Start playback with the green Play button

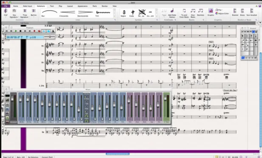[x=16, y=31]
